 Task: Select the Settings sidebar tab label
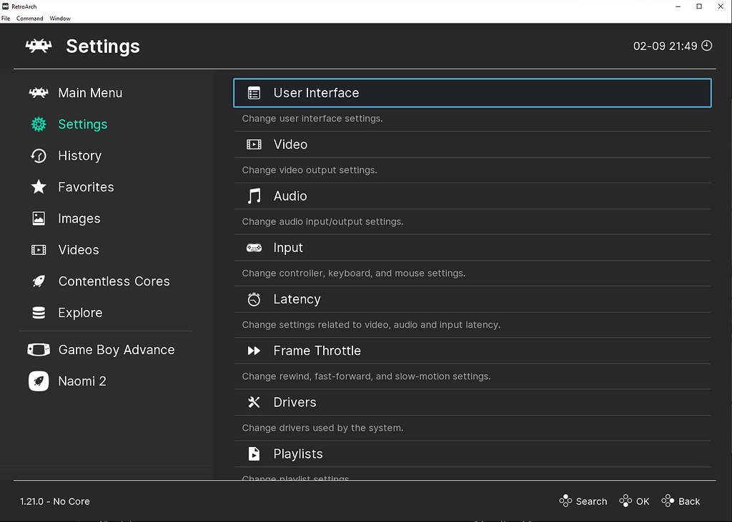point(83,124)
